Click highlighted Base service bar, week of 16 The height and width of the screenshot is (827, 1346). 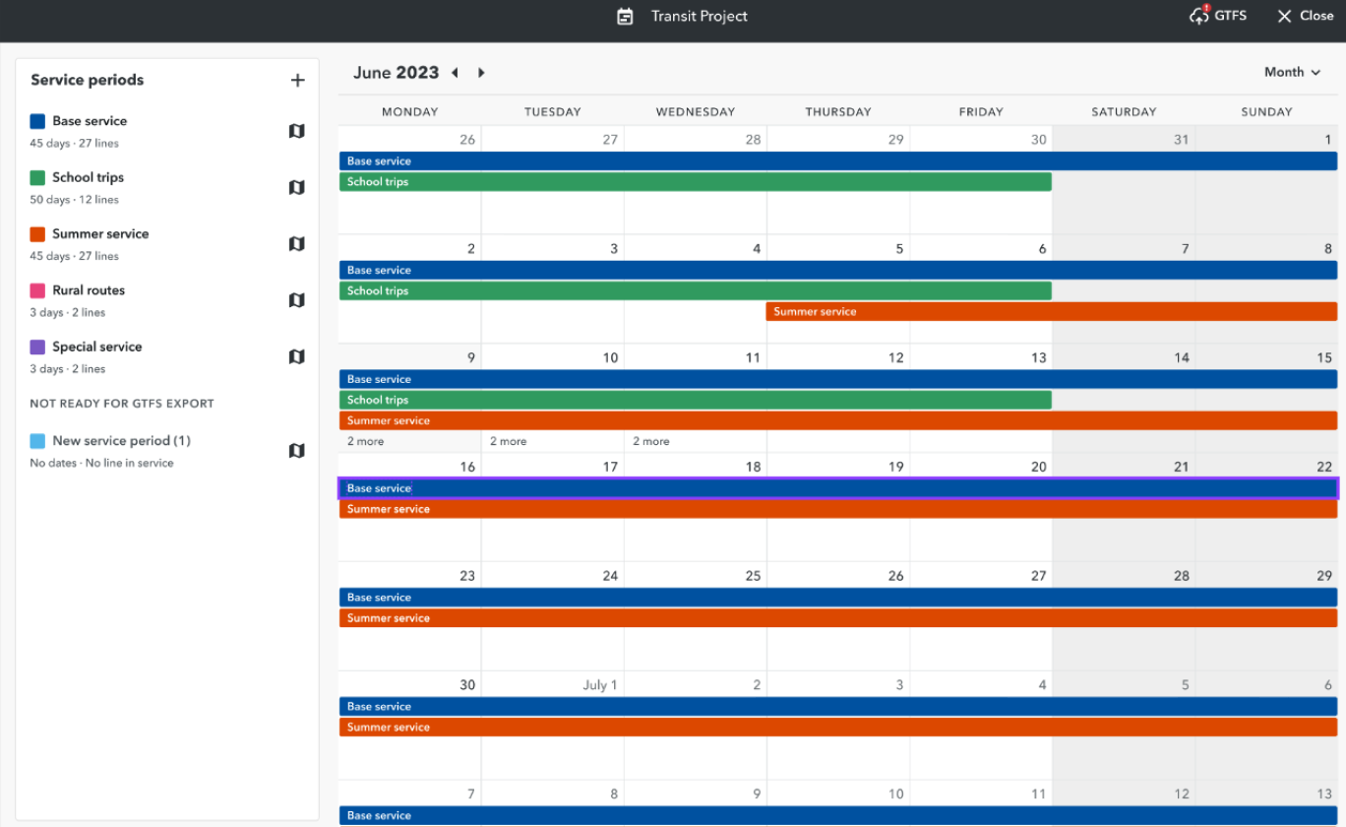[838, 488]
